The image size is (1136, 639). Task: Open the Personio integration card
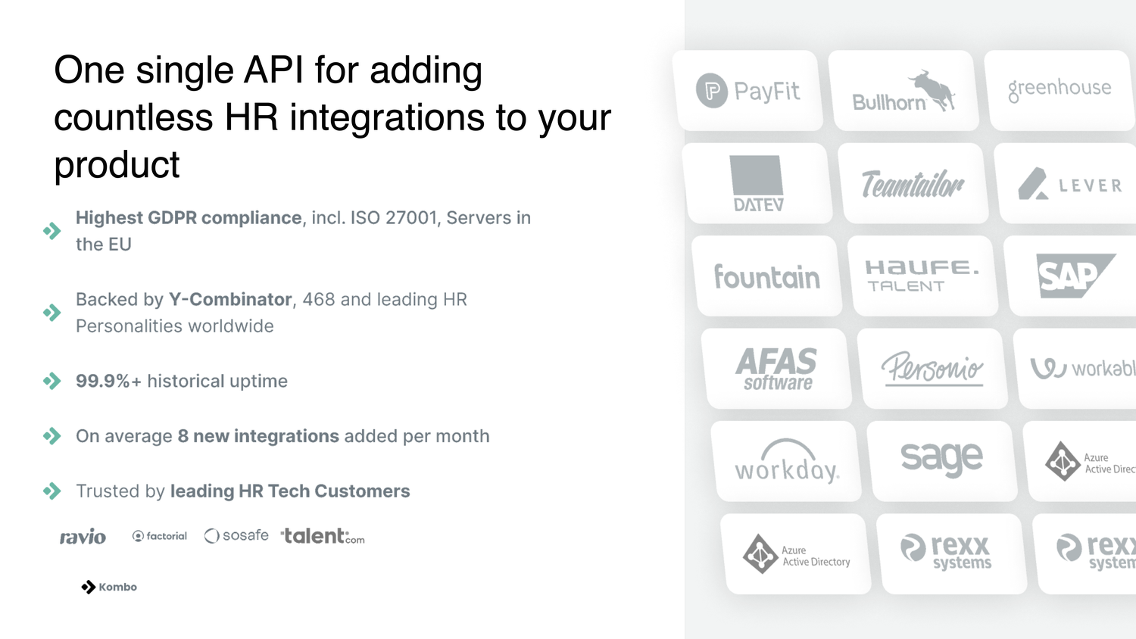(x=933, y=369)
